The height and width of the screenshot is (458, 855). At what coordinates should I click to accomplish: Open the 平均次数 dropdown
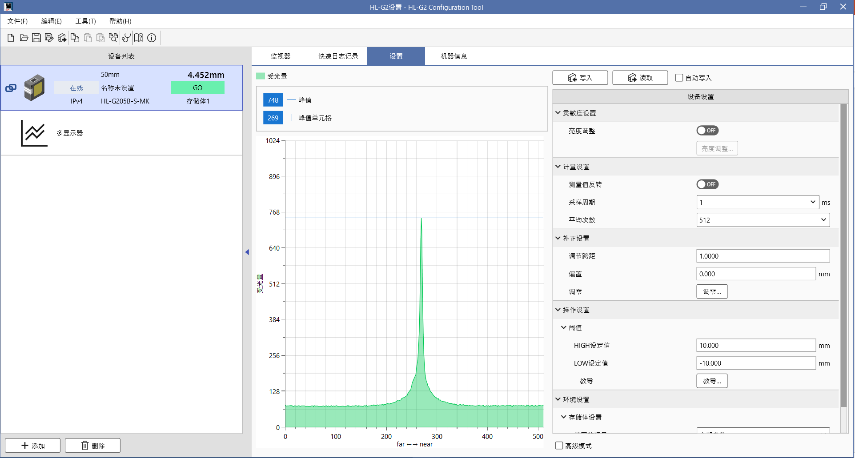pyautogui.click(x=763, y=220)
